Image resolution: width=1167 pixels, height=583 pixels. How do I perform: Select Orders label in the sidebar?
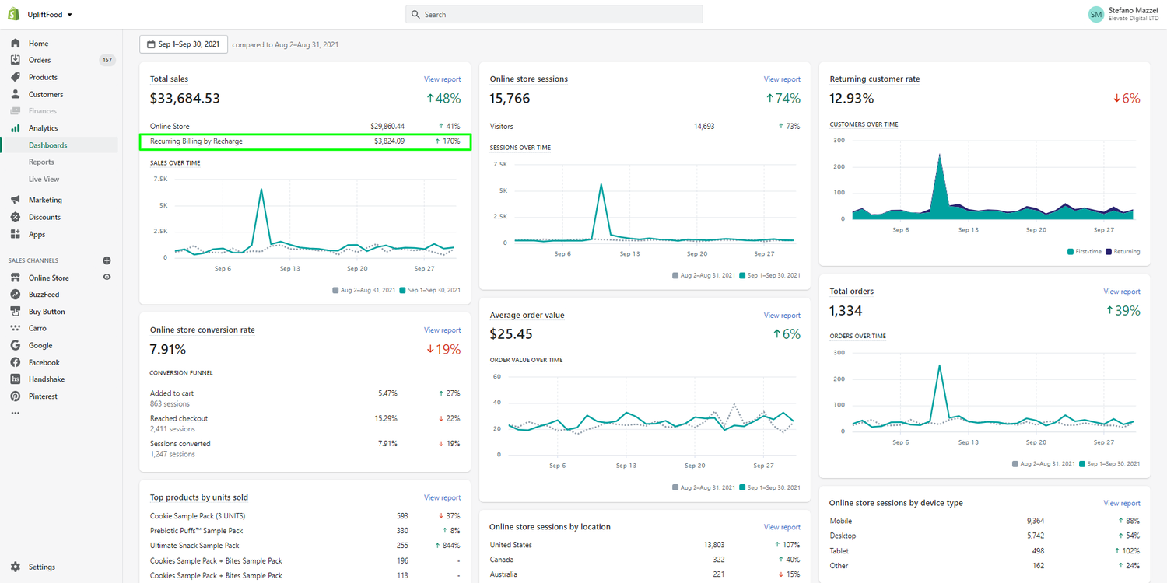click(x=40, y=60)
